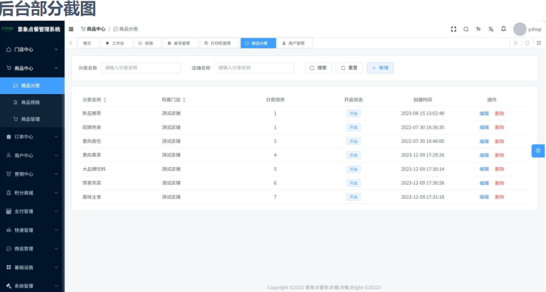Click the 系统管理 tool icon in sidebar
Image resolution: width=546 pixels, height=292 pixels.
(9, 286)
